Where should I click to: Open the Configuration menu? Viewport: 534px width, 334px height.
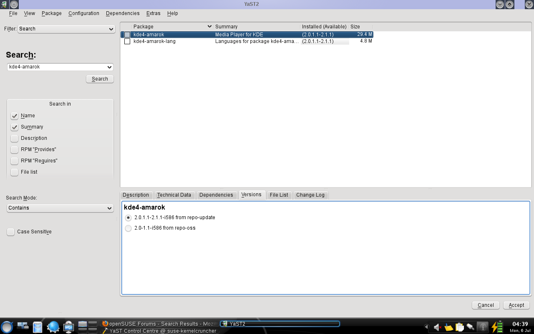pos(84,13)
